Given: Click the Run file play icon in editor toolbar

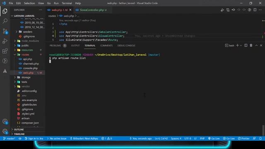Looking at the screenshot, I should pyautogui.click(x=222, y=10).
